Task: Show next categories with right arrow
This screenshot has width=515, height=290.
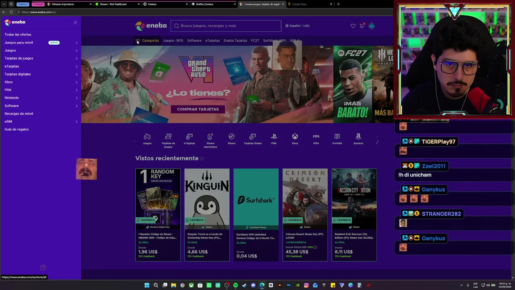Action: (x=377, y=141)
